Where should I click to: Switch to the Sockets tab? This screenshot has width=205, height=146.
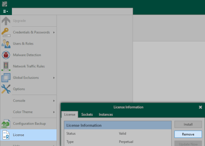point(87,115)
